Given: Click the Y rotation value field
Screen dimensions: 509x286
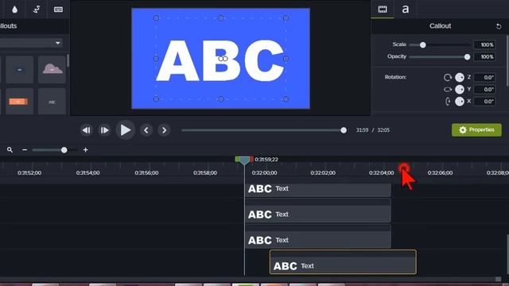Looking at the screenshot, I should point(484,90).
